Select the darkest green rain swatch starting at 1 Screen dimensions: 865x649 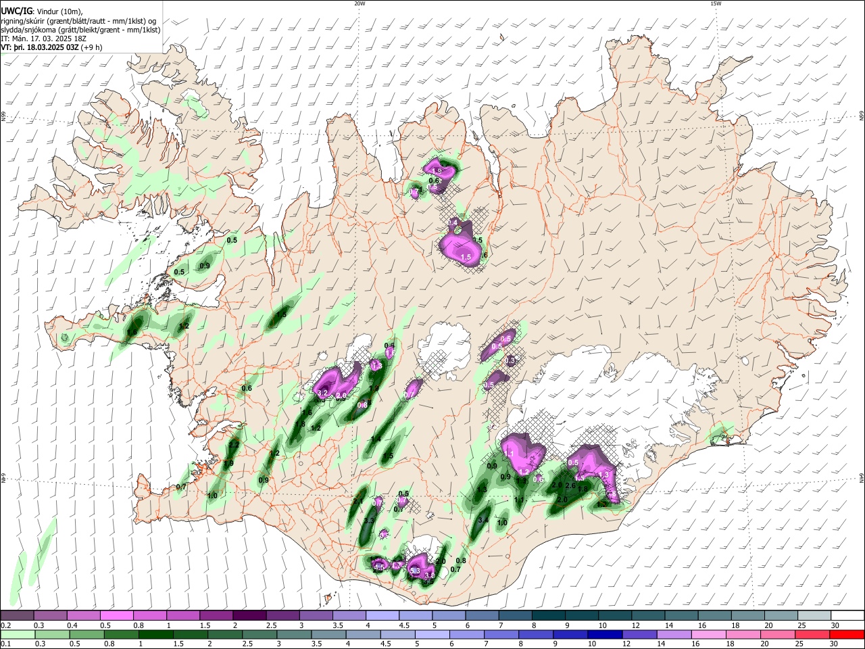(x=156, y=634)
